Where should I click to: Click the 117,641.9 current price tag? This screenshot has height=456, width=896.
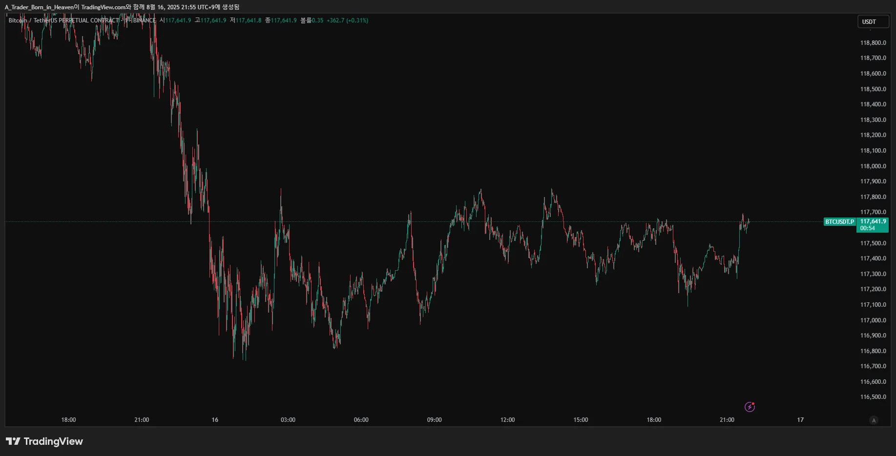[873, 221]
